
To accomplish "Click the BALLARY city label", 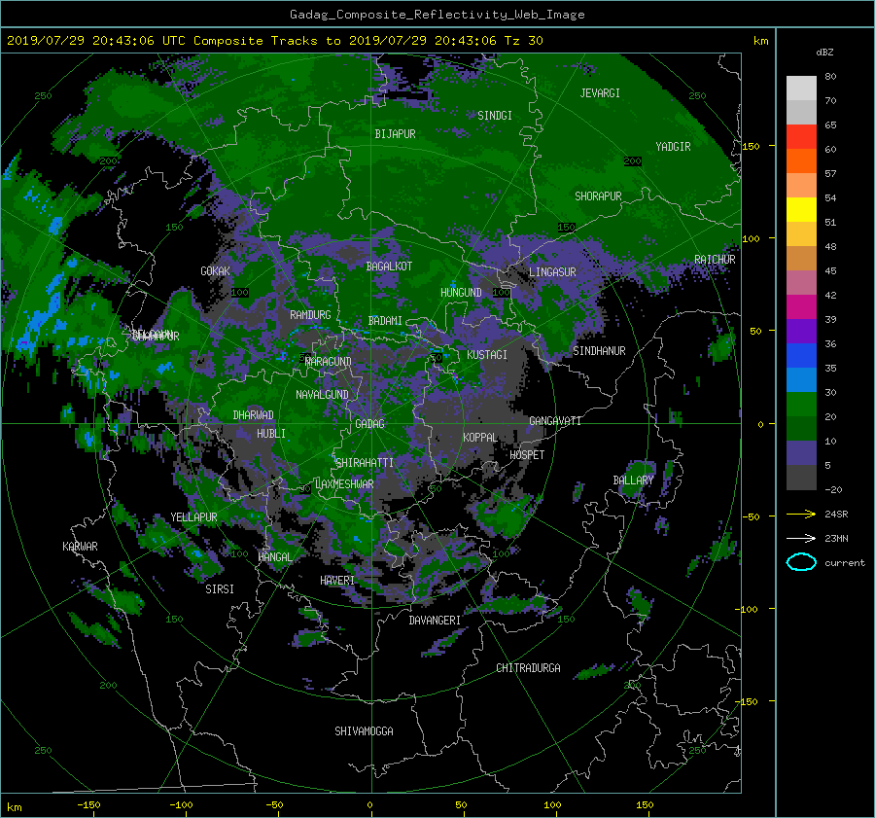I will coord(633,480).
